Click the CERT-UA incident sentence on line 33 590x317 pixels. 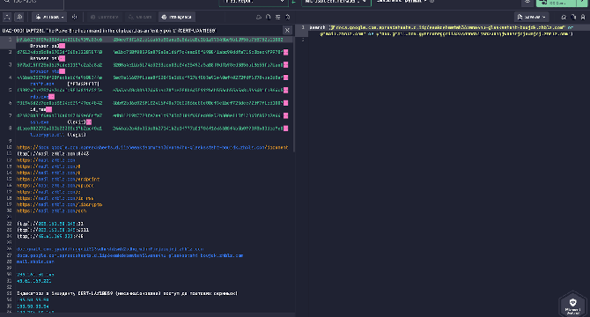(127, 293)
